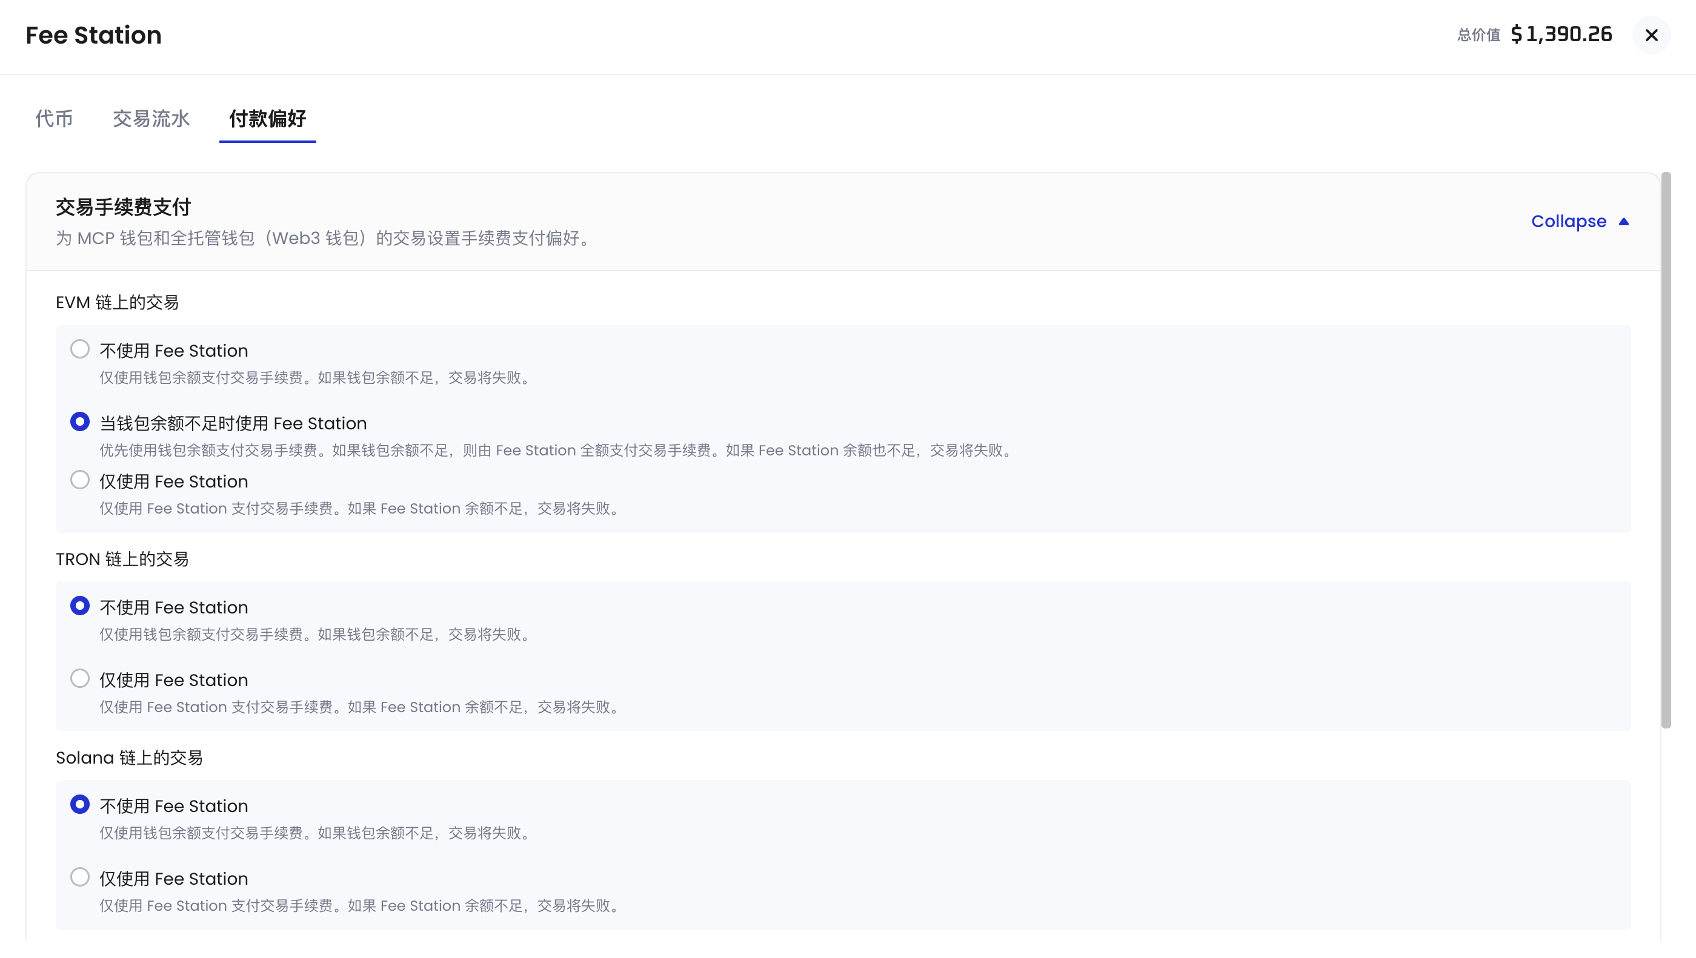The width and height of the screenshot is (1696, 958).
Task: Switch to the 代币 tab
Action: coord(54,119)
